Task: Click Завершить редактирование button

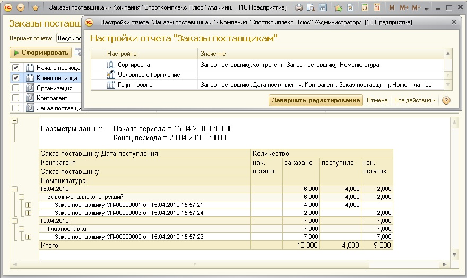Action: click(x=316, y=100)
